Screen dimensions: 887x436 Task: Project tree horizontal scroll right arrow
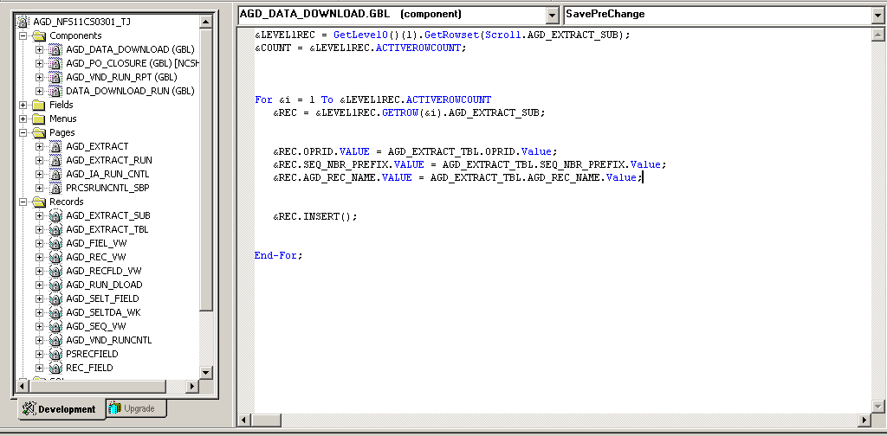(191, 387)
